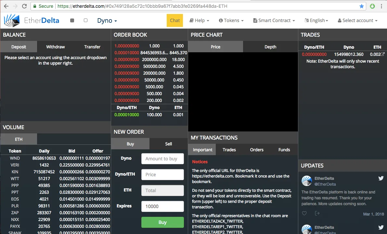
Task: Click the Offer column header in Volume
Action: [98, 151]
